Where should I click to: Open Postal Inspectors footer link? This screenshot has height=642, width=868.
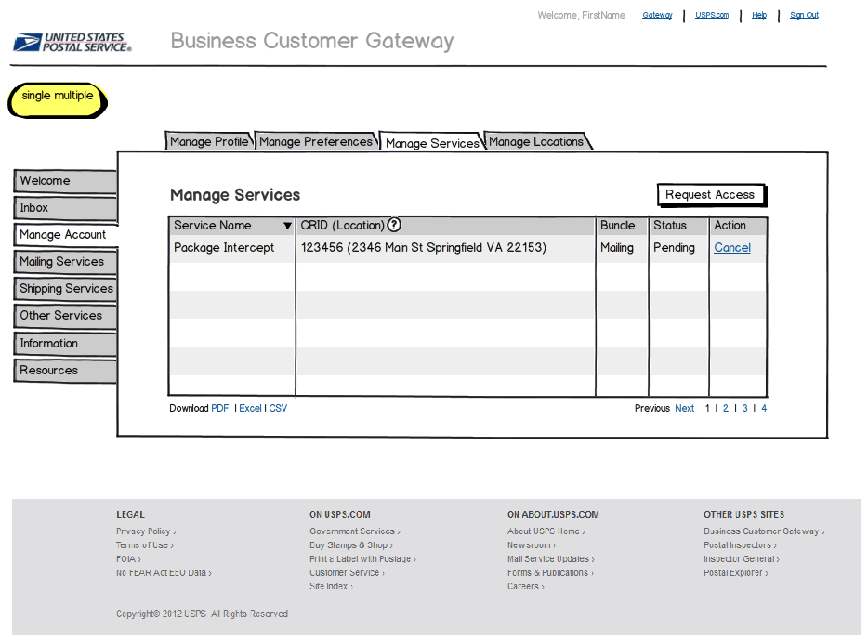[740, 545]
